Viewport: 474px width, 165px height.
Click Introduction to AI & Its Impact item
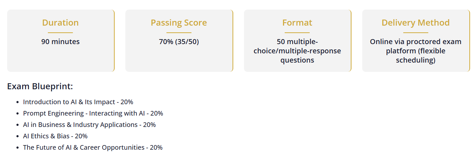(x=78, y=102)
